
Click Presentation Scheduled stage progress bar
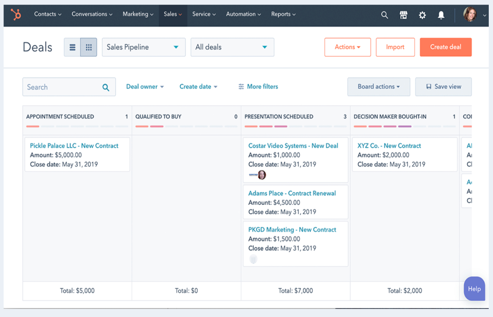pos(295,126)
